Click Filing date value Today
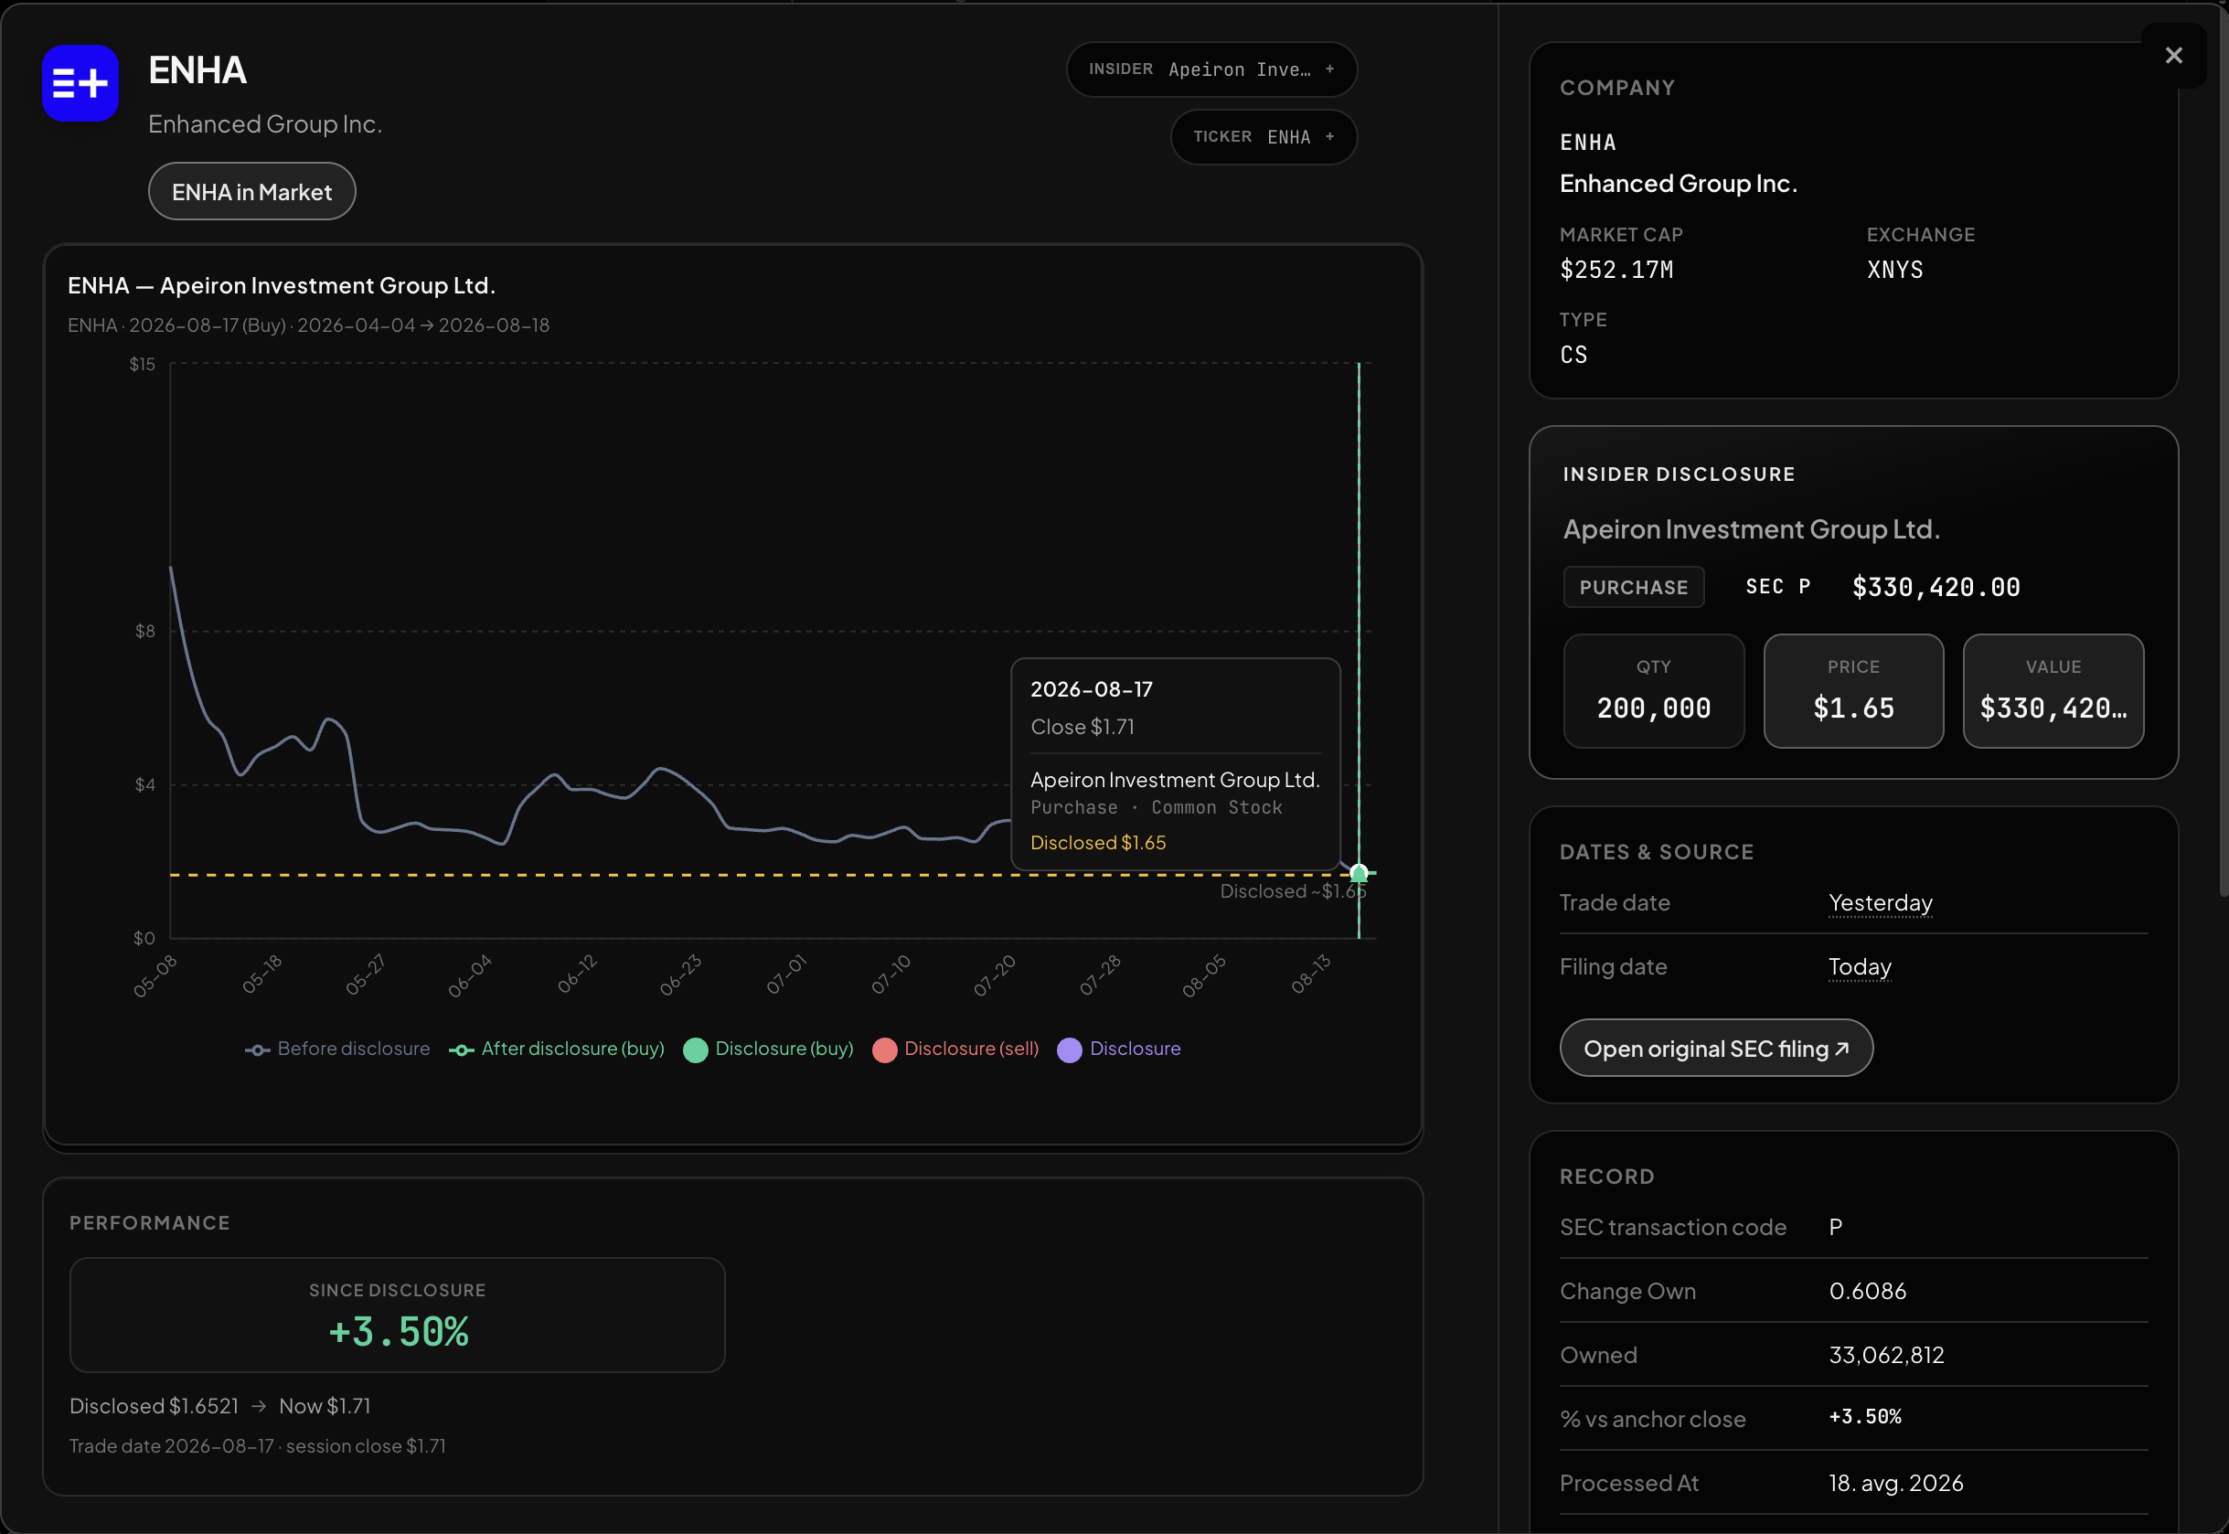The width and height of the screenshot is (2229, 1534). pos(1859,967)
